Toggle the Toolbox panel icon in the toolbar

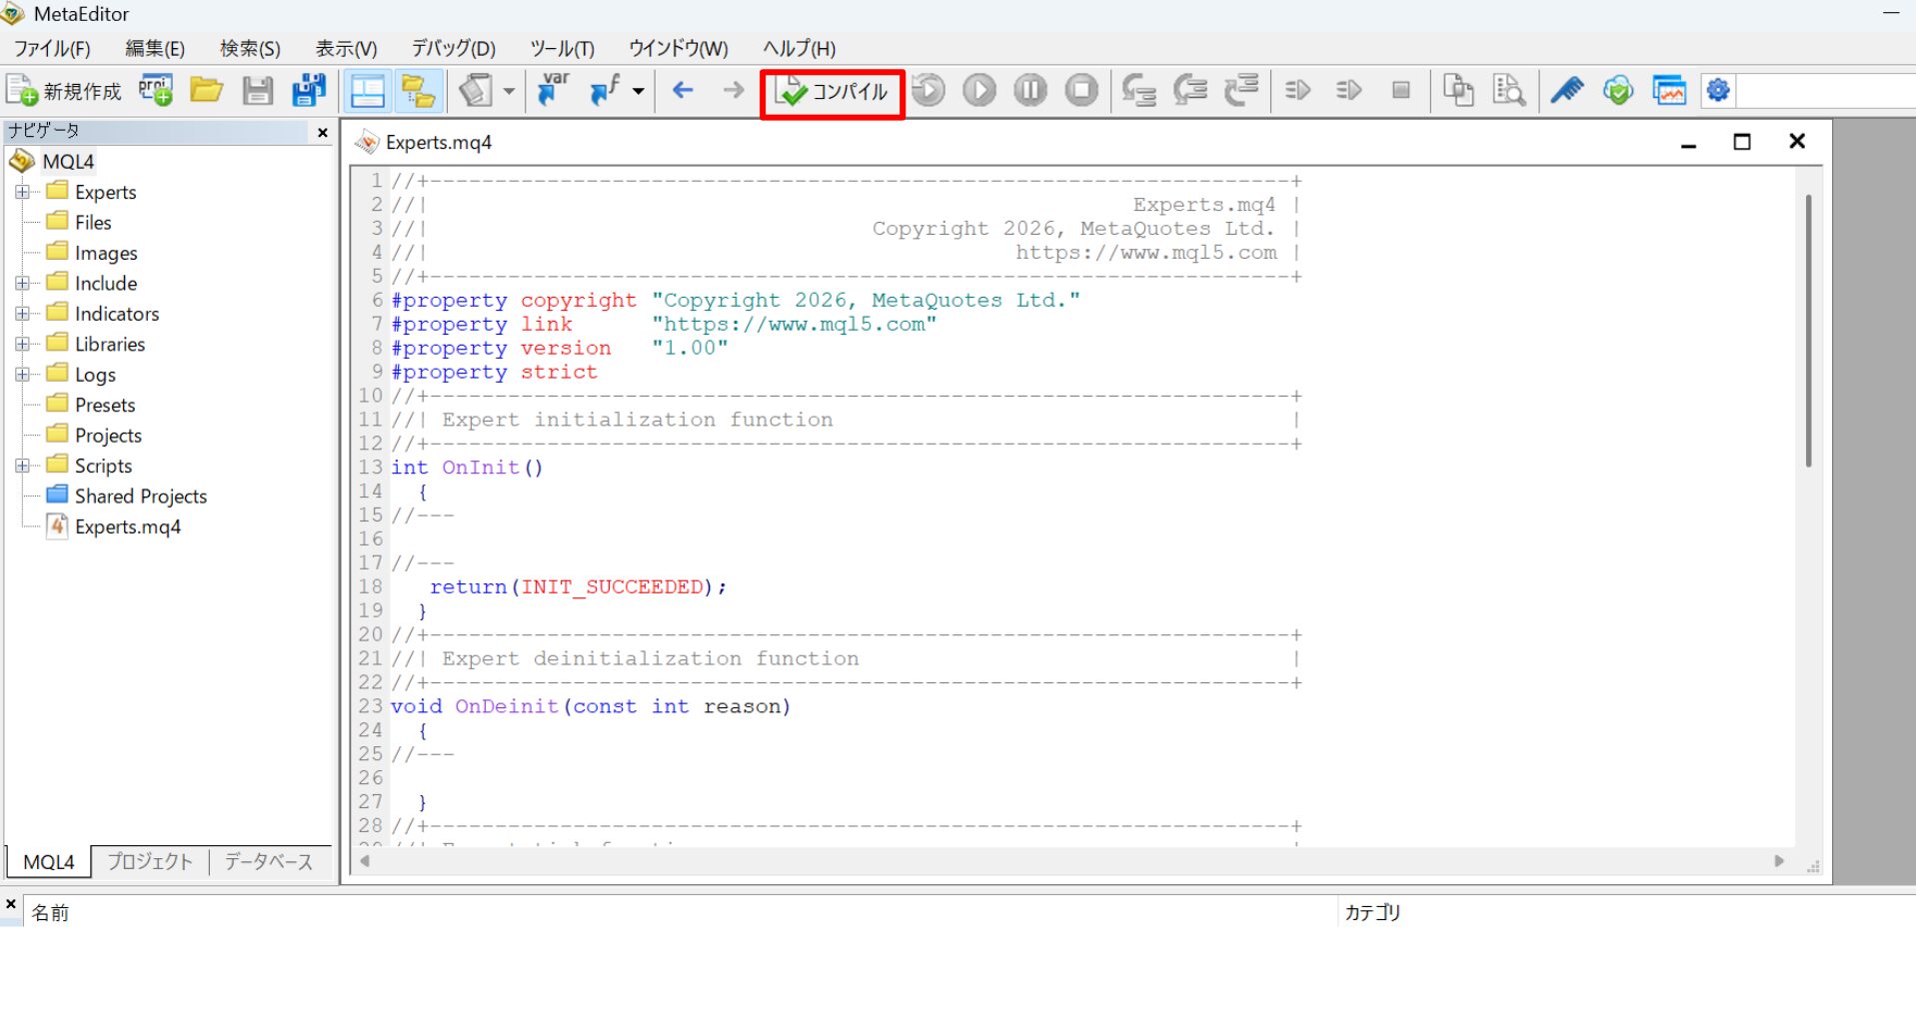tap(419, 91)
